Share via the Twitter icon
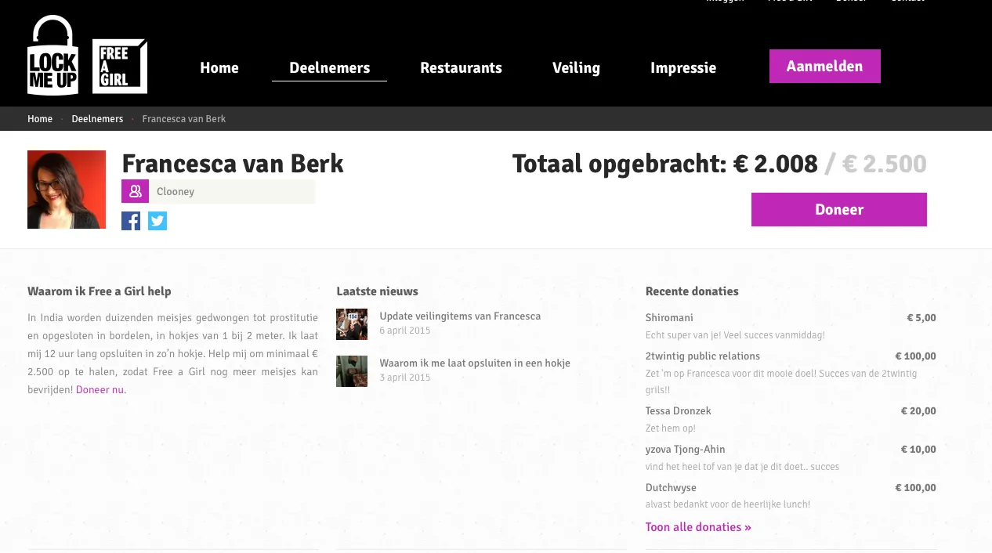This screenshot has width=992, height=553. pyautogui.click(x=157, y=221)
